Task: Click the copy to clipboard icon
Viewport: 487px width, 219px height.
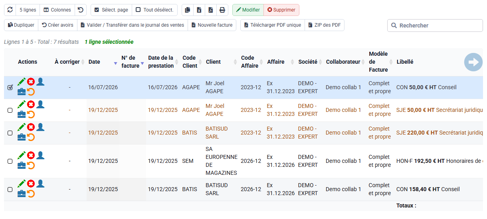Action: (x=188, y=10)
